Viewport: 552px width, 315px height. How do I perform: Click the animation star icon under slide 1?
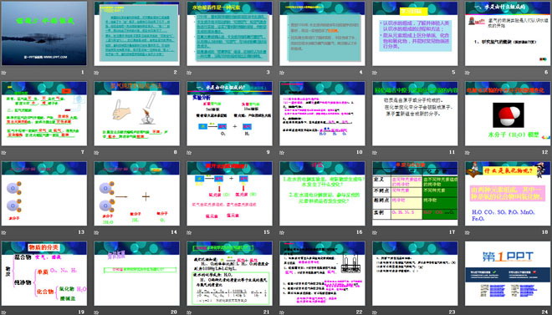(x=4, y=73)
